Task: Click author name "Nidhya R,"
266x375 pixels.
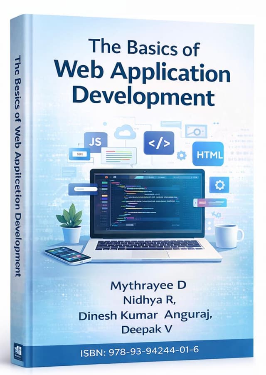Action: coord(150,300)
